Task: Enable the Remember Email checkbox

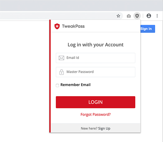Action: pyautogui.click(x=57, y=86)
